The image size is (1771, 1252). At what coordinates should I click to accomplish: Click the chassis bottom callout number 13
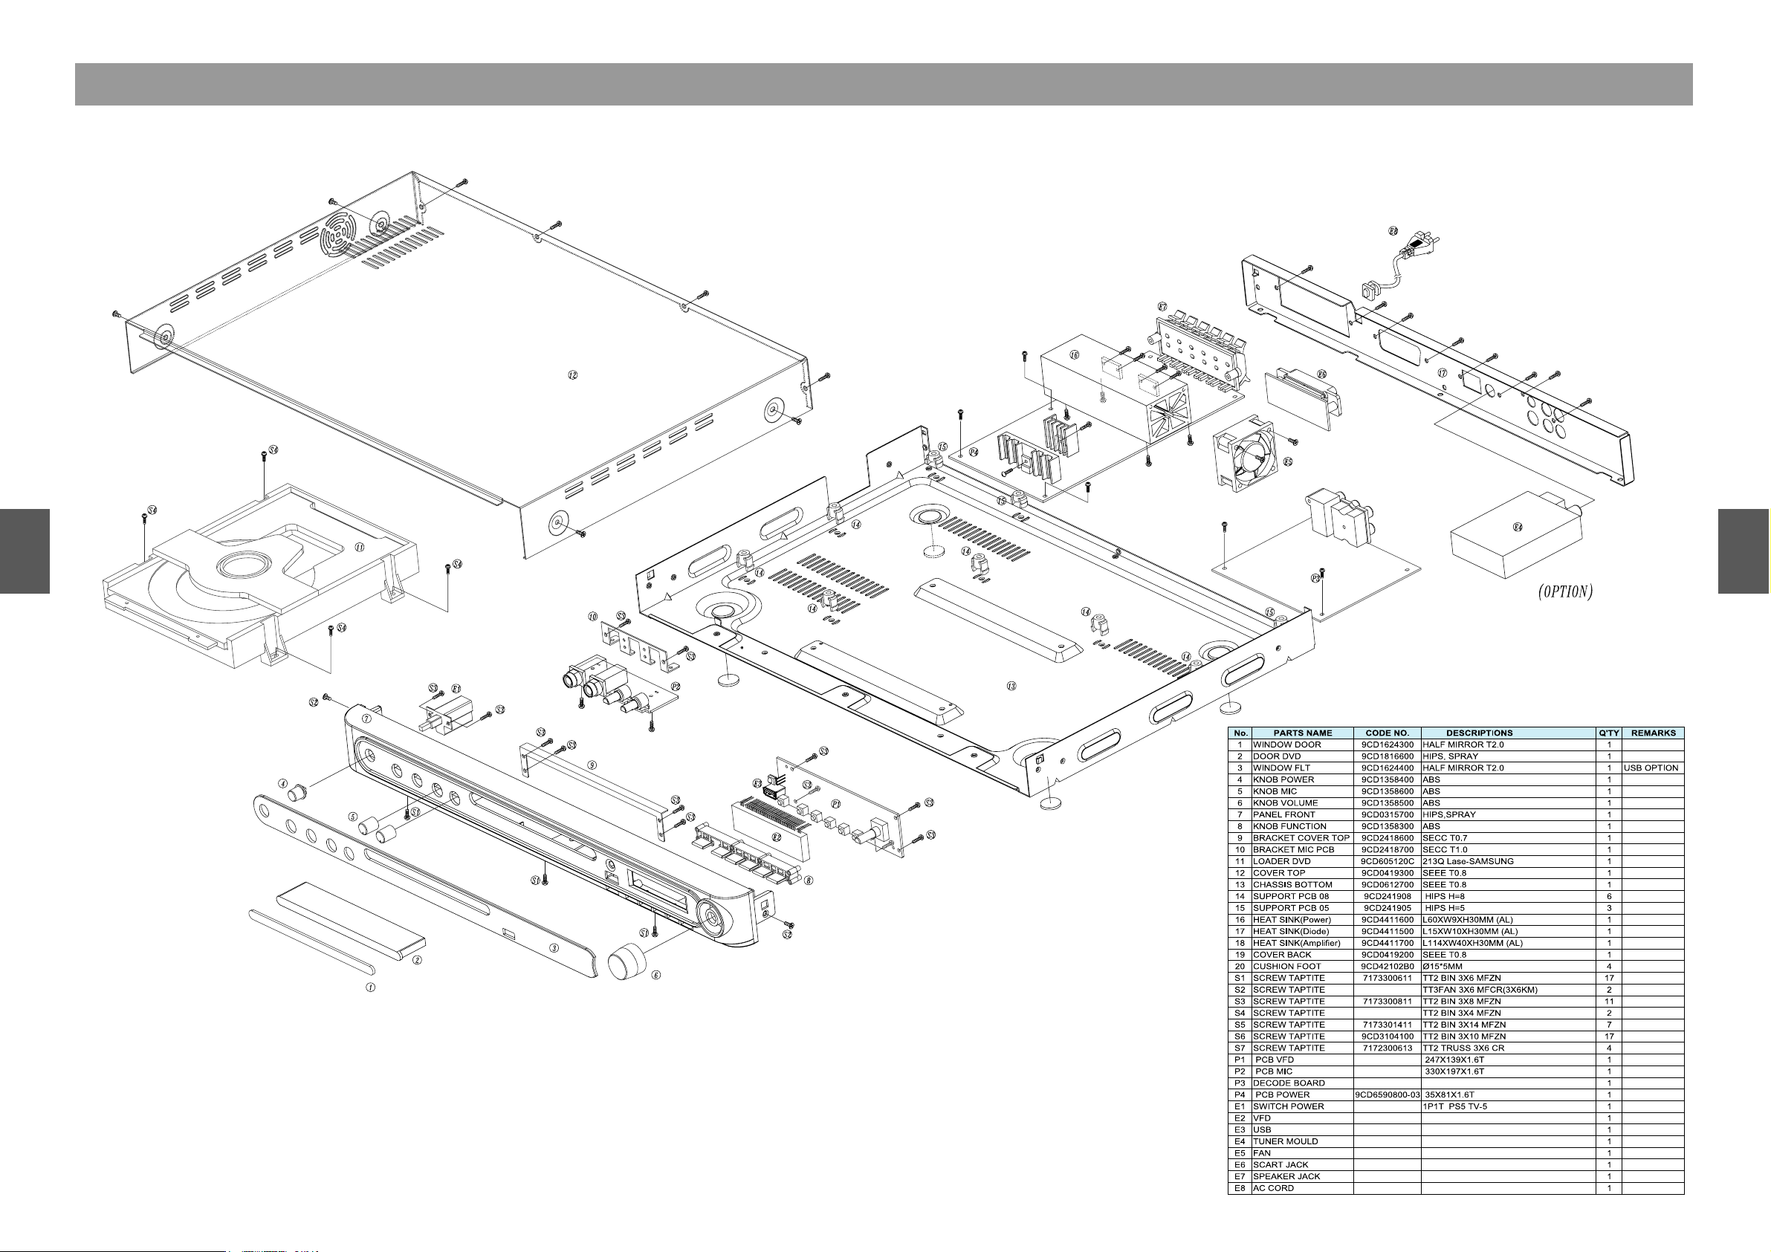tap(1011, 686)
